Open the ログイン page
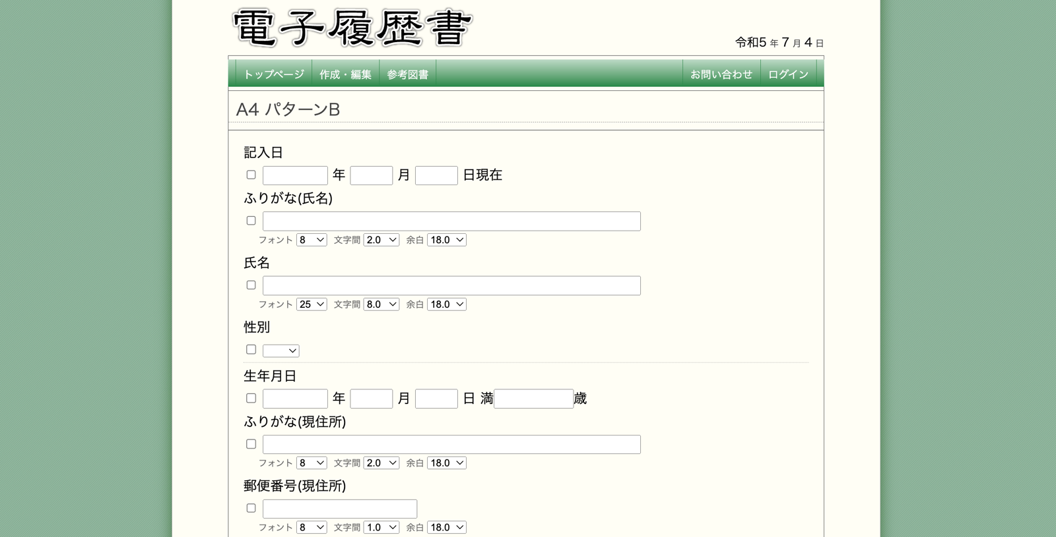1056x537 pixels. 788,74
